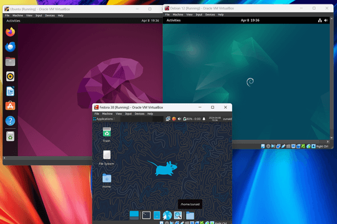Open the Applications menu in Fedora Xfce panel
Image resolution: width=337 pixels, height=224 pixels.
coord(103,119)
